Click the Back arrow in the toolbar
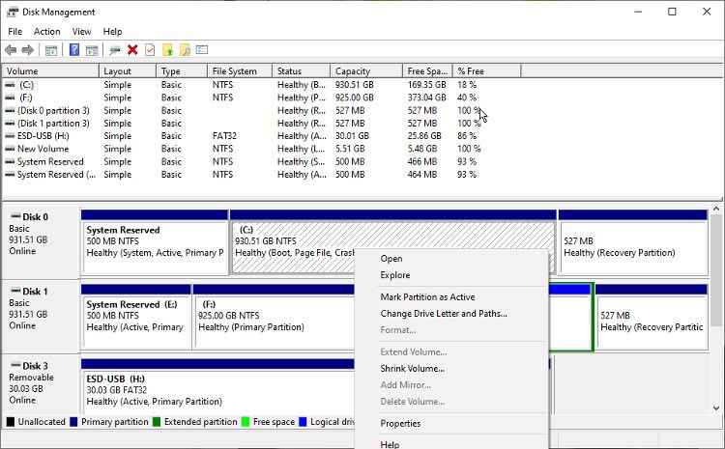Screen dimensions: 725x449 tap(11, 50)
